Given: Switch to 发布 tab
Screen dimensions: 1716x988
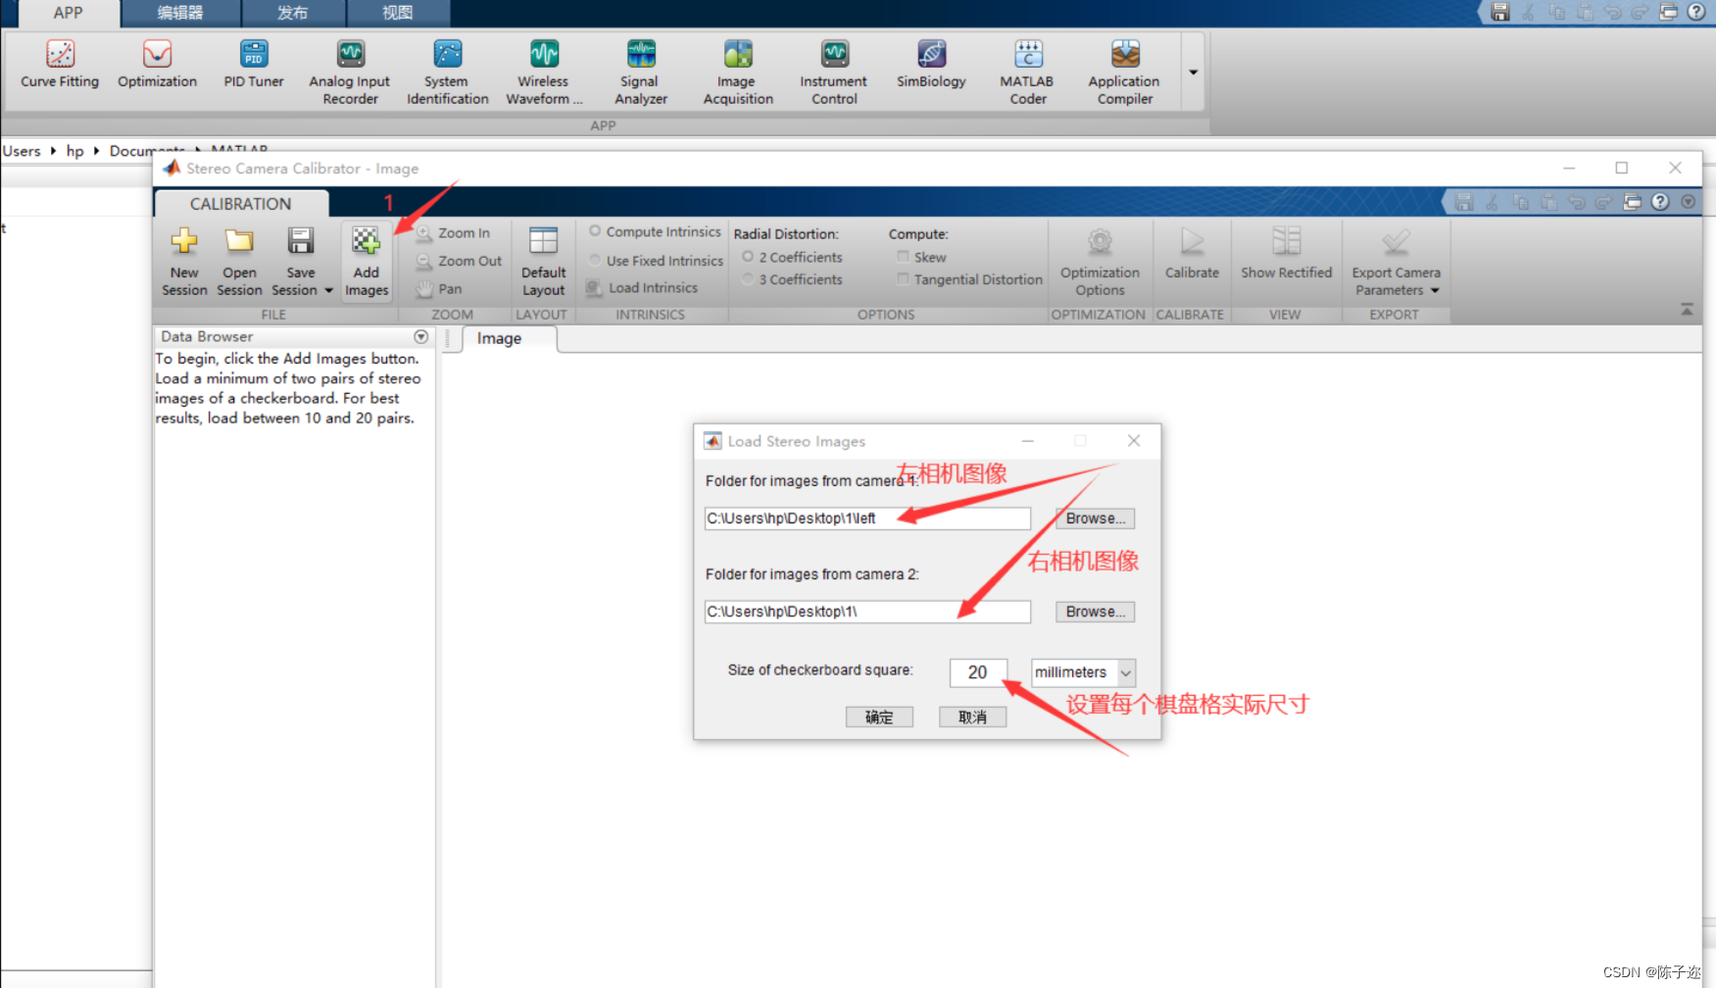Looking at the screenshot, I should click(x=292, y=13).
